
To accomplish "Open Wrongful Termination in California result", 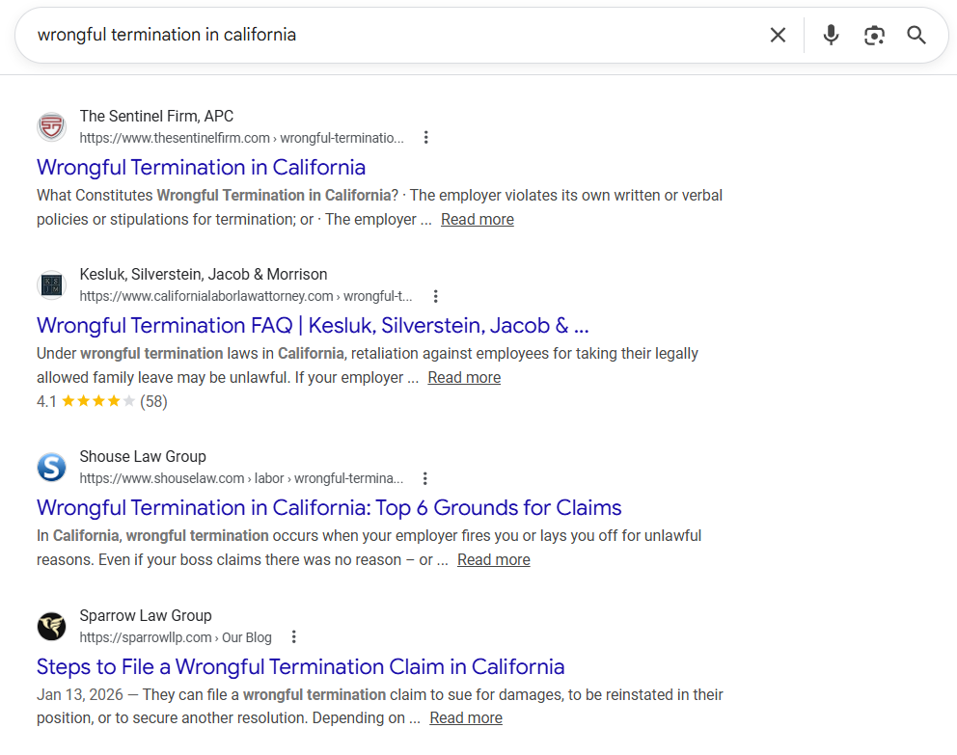I will (201, 167).
